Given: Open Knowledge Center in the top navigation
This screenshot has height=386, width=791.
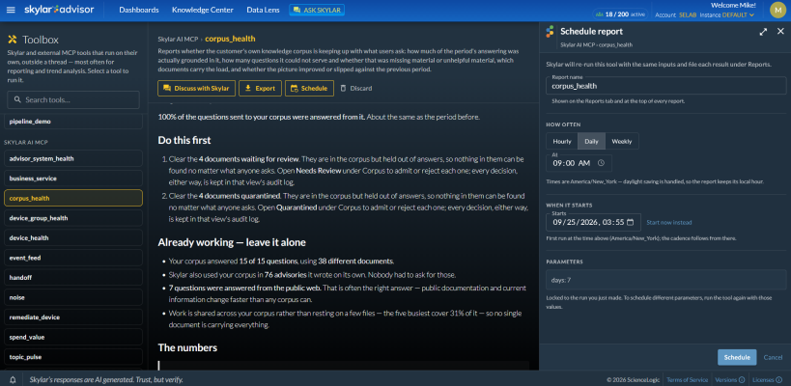Looking at the screenshot, I should tap(202, 10).
